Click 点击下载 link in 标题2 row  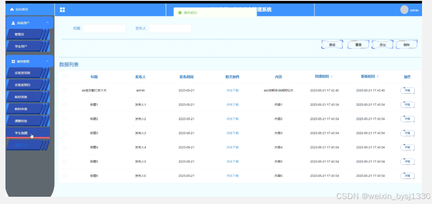click(x=232, y=119)
